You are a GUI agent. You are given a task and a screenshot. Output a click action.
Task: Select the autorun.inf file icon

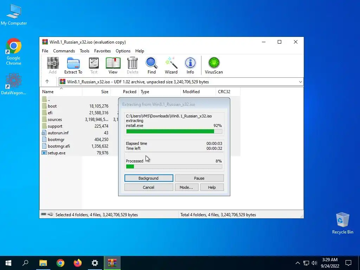coord(44,133)
